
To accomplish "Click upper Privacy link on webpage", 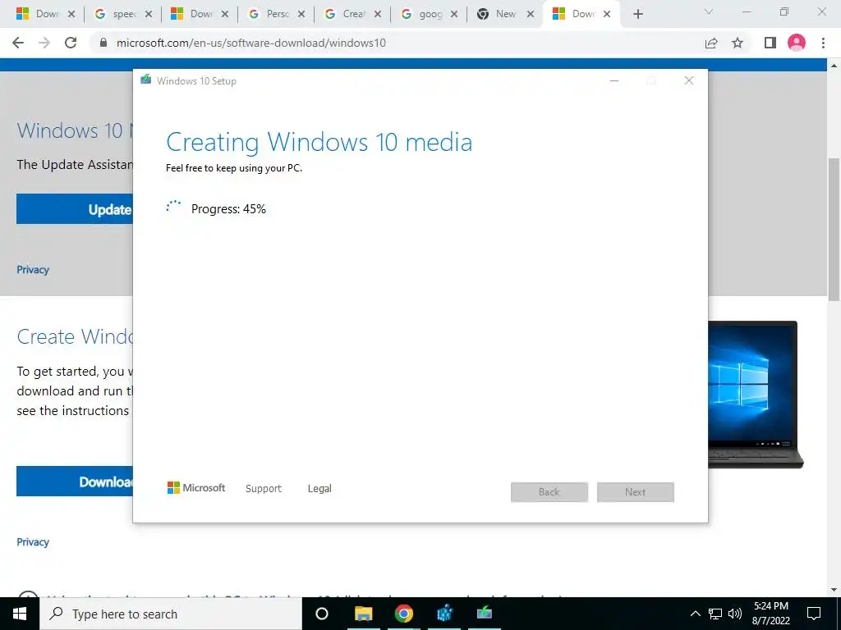I will click(x=33, y=269).
